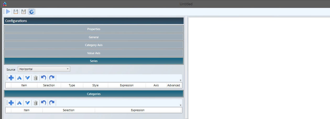330x119 pixels.
Task: Add a new category with plus icon
Action: 11,103
